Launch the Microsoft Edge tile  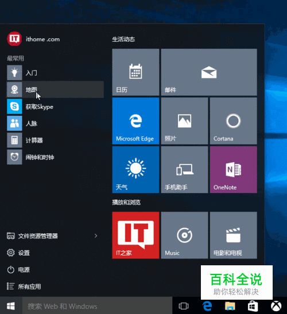click(x=135, y=121)
